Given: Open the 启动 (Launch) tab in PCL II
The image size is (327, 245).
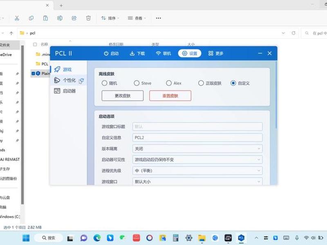Looking at the screenshot, I should (x=111, y=53).
